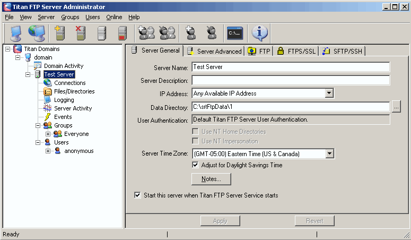Click the Logging notebook icon
Viewport: 411px width, 240px height.
pyautogui.click(x=47, y=100)
